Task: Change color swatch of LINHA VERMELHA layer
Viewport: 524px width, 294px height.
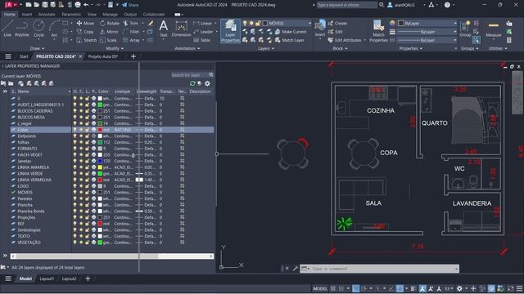Action: (x=100, y=180)
